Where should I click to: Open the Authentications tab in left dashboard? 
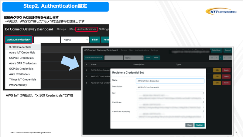pyautogui.click(x=87, y=29)
